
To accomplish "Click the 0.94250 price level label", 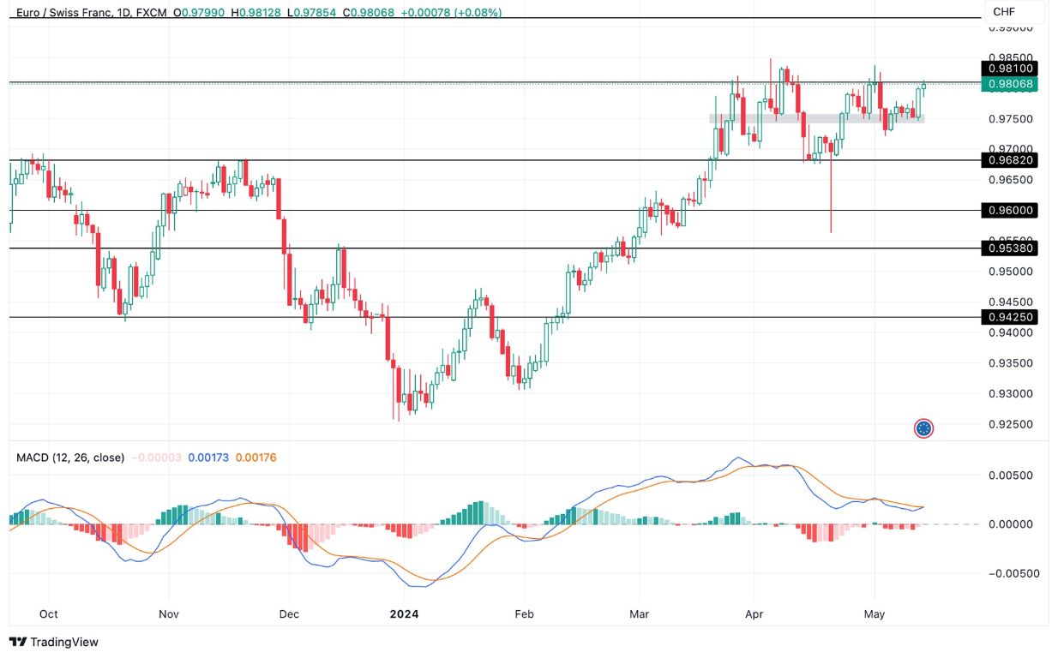I will pos(1008,317).
